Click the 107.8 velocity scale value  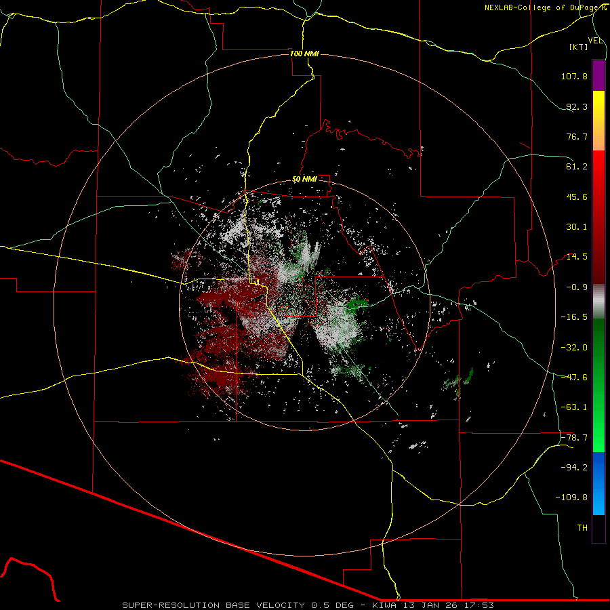click(x=574, y=76)
